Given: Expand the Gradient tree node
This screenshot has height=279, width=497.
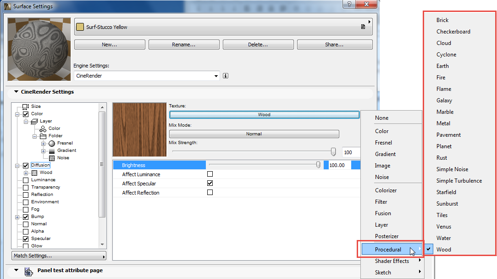Looking at the screenshot, I should pyautogui.click(x=43, y=151).
